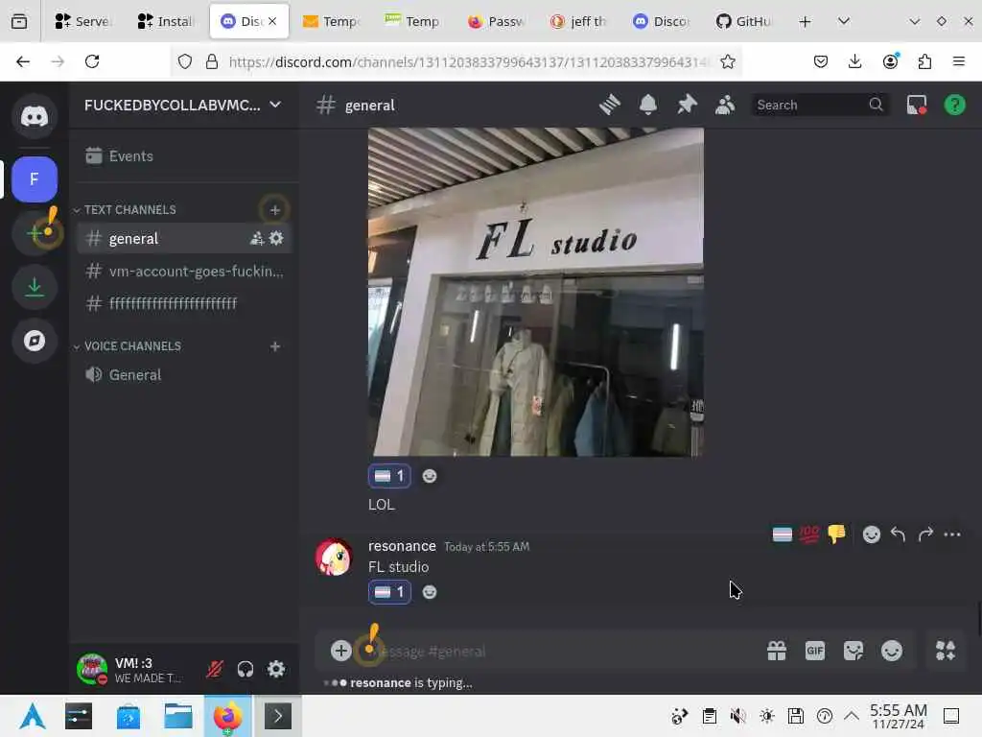
Task: Show Pinned Messages pin icon
Action: [687, 105]
